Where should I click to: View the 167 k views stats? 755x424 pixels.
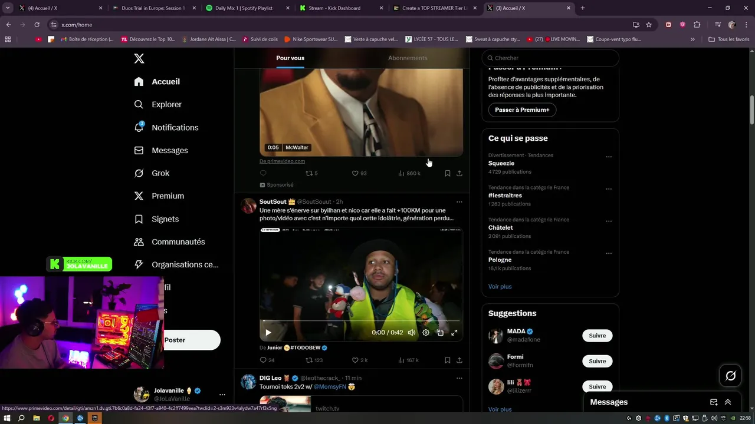(408, 360)
